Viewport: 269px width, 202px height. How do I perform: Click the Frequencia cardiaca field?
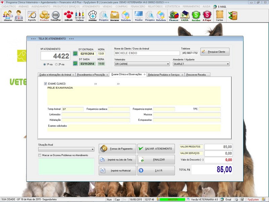pos(119,109)
